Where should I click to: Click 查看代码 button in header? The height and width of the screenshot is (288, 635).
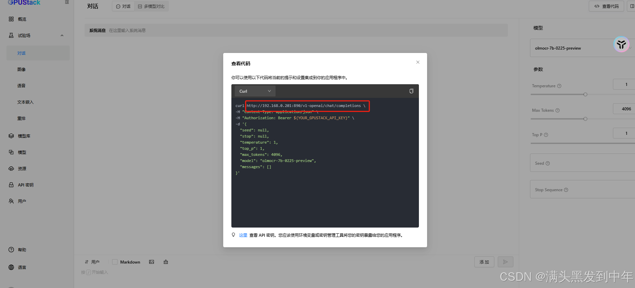click(x=606, y=6)
